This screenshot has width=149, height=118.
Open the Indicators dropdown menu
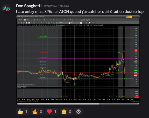[39, 20]
